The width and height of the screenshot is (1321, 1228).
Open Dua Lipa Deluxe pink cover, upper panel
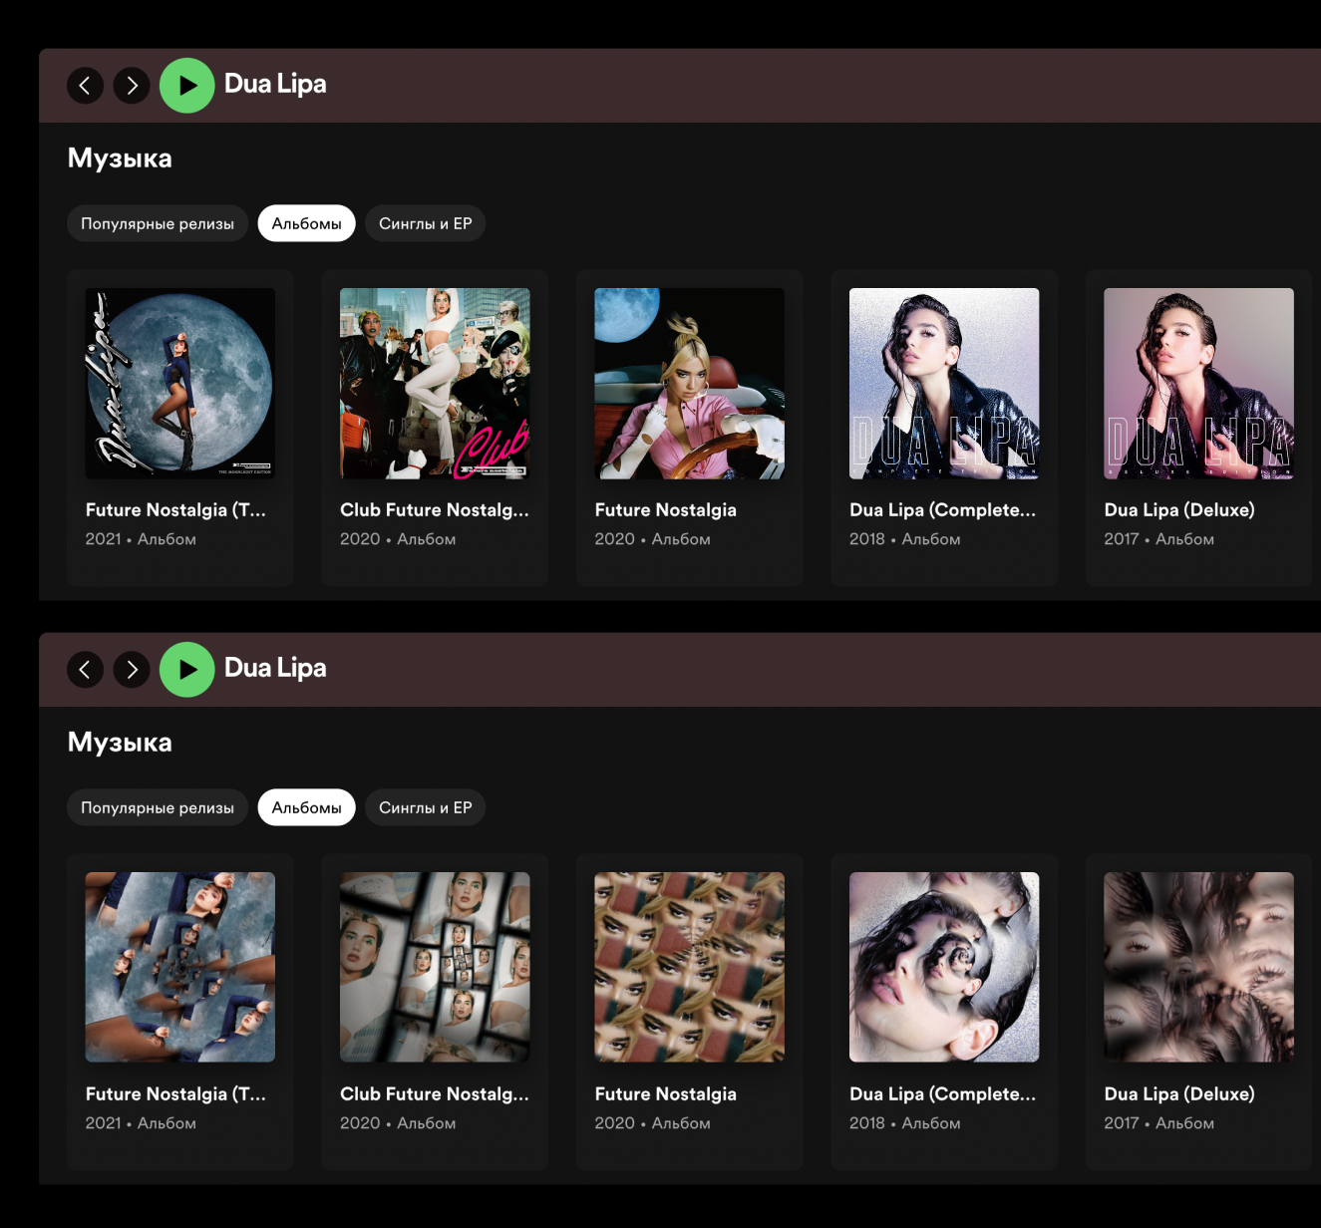click(1199, 384)
